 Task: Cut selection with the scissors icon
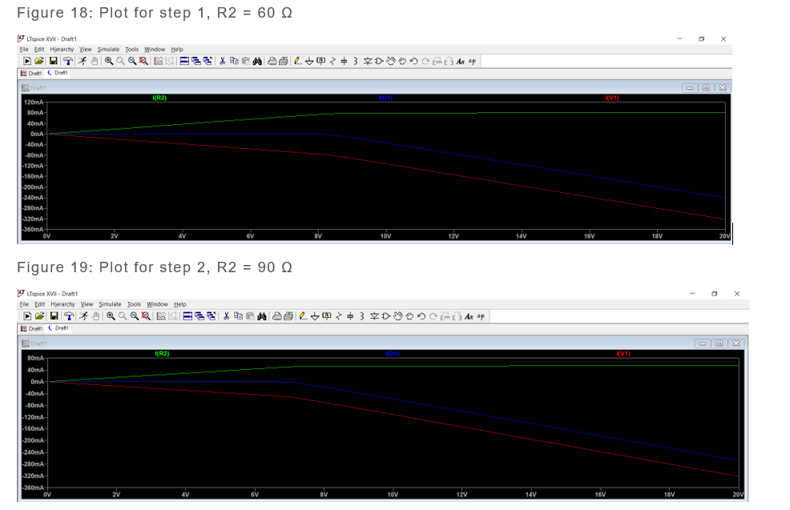coord(223,60)
